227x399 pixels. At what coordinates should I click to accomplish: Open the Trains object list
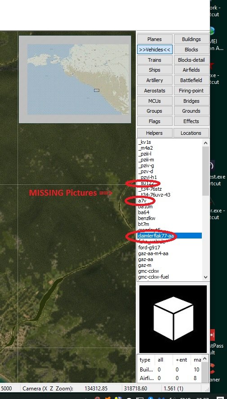pyautogui.click(x=155, y=60)
